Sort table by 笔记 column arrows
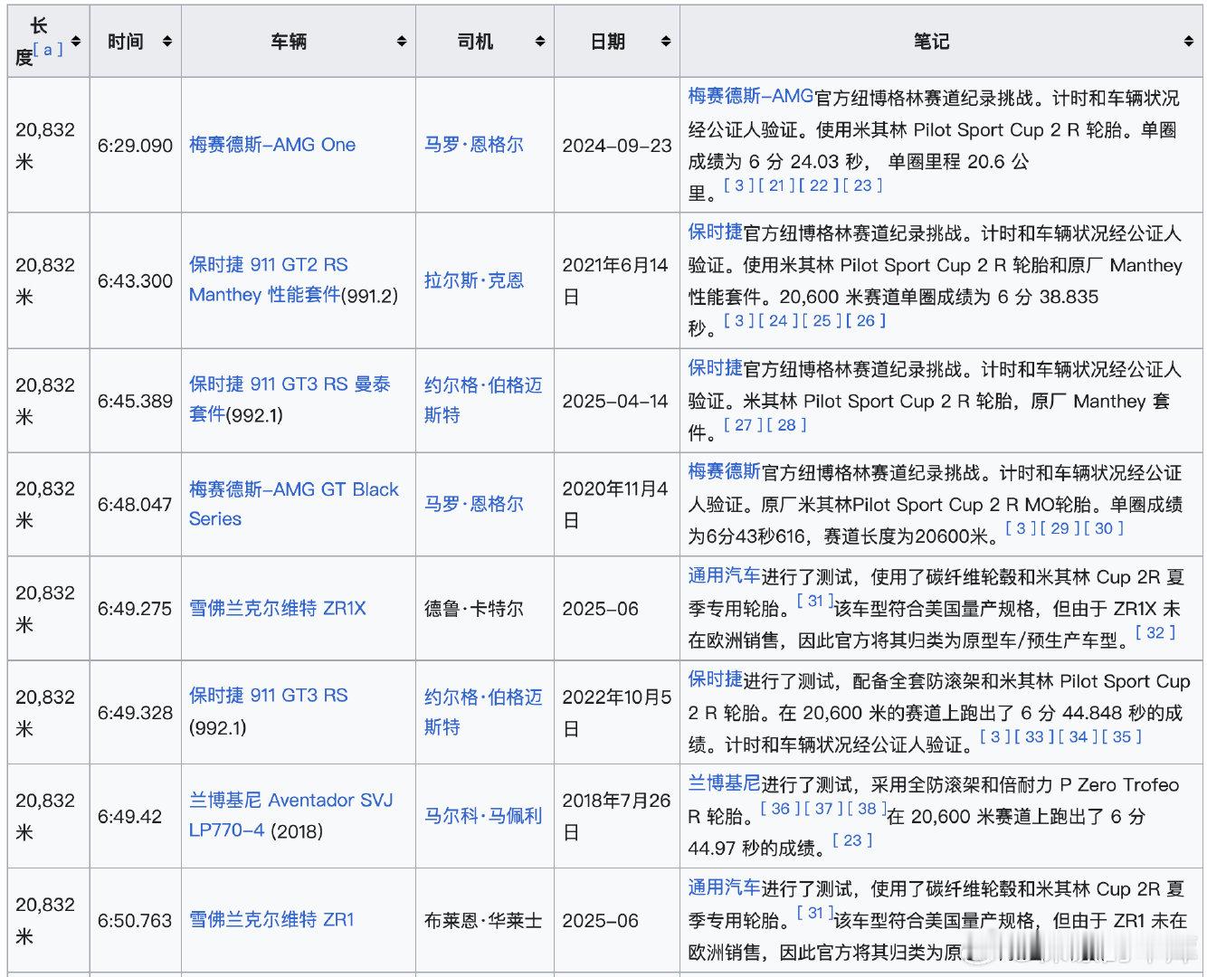The image size is (1207, 977). point(1188,42)
